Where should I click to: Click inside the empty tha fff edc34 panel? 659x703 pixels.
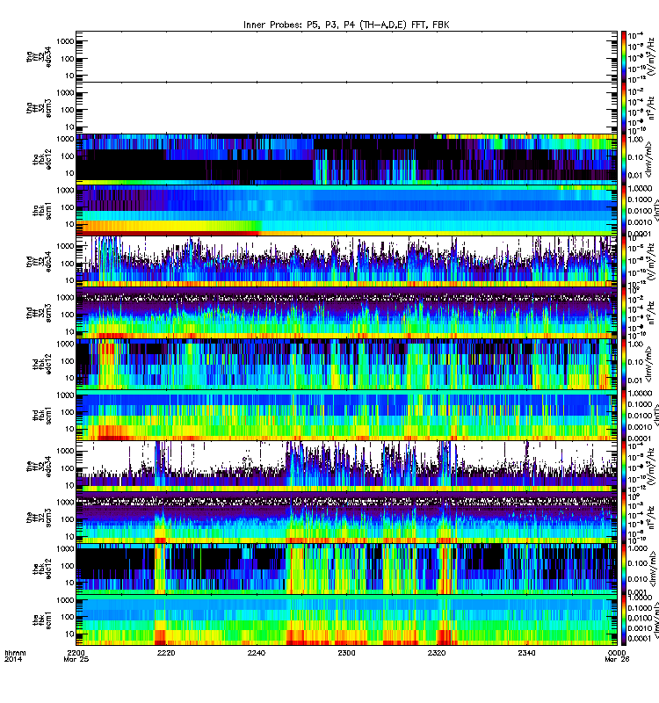(x=346, y=56)
